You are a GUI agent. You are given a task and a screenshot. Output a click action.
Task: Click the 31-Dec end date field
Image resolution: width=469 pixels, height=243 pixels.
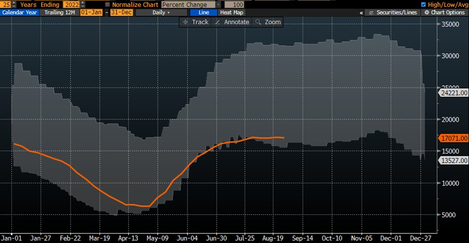pyautogui.click(x=120, y=12)
